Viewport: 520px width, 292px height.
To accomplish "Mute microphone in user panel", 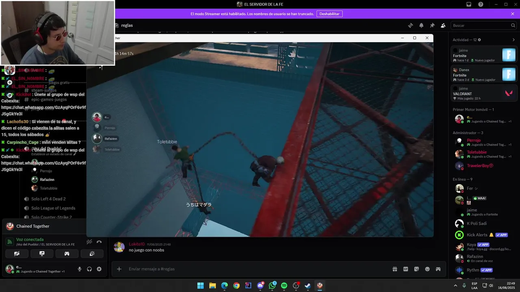I will tap(80, 269).
